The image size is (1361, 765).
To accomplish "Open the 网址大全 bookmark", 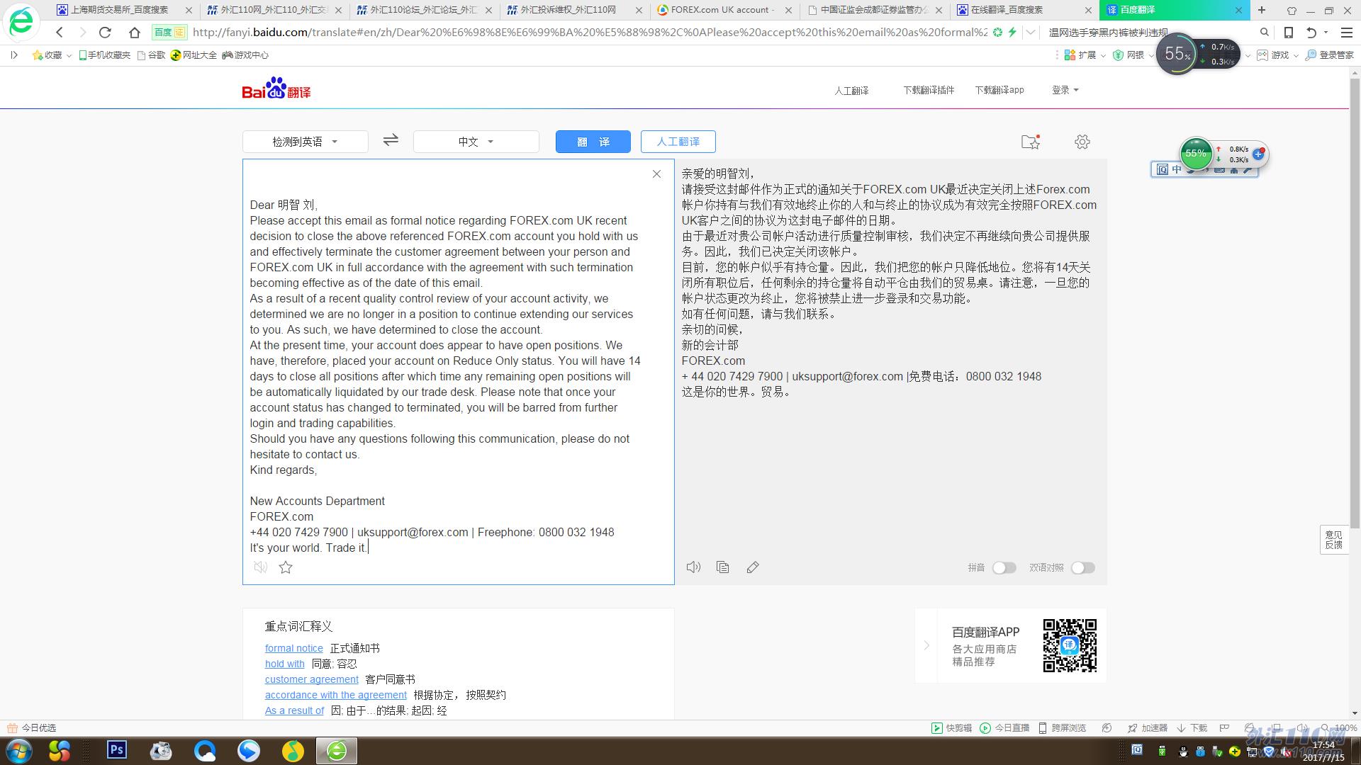I will [x=194, y=55].
